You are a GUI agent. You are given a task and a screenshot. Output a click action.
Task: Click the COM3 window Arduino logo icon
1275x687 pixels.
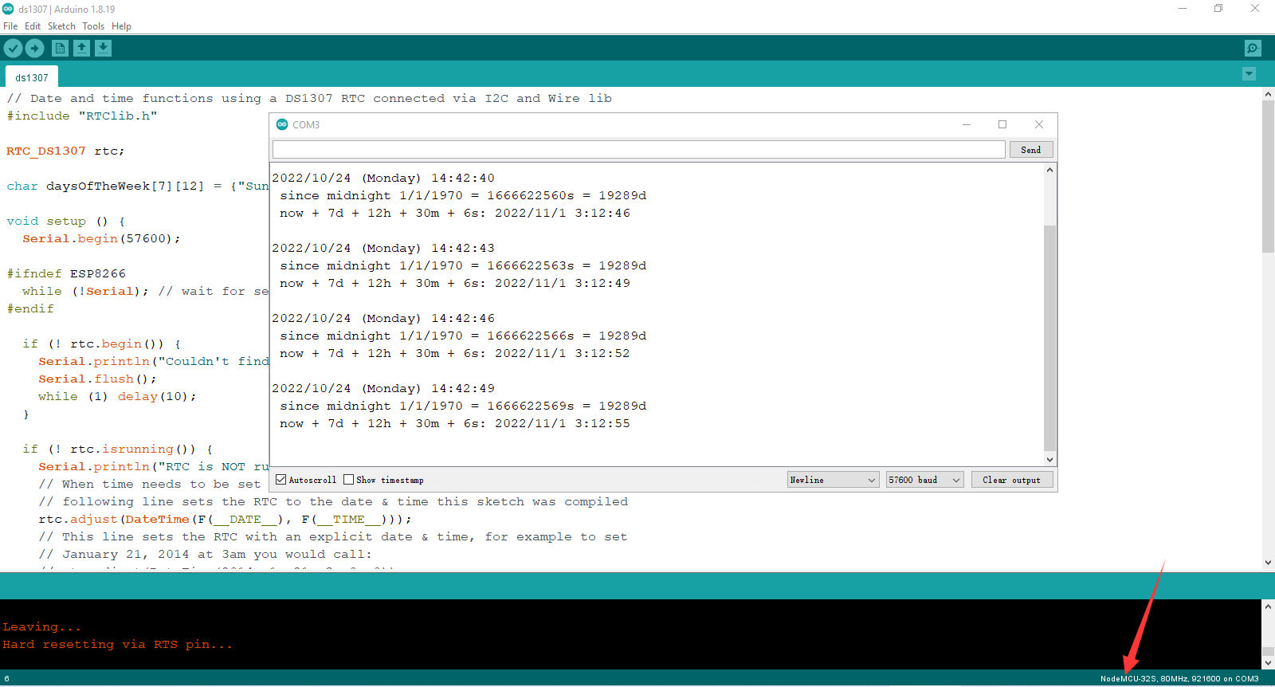[282, 124]
